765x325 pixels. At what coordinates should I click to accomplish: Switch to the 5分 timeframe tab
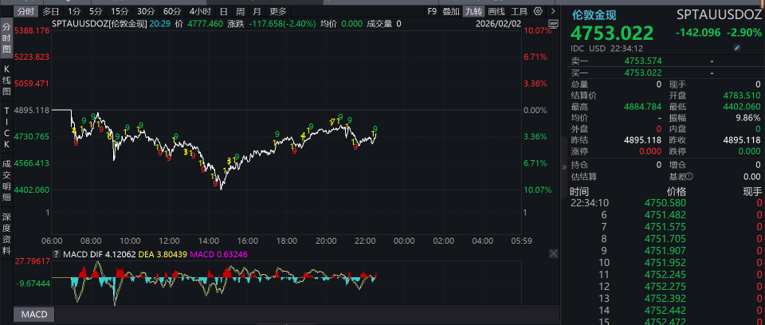click(96, 11)
